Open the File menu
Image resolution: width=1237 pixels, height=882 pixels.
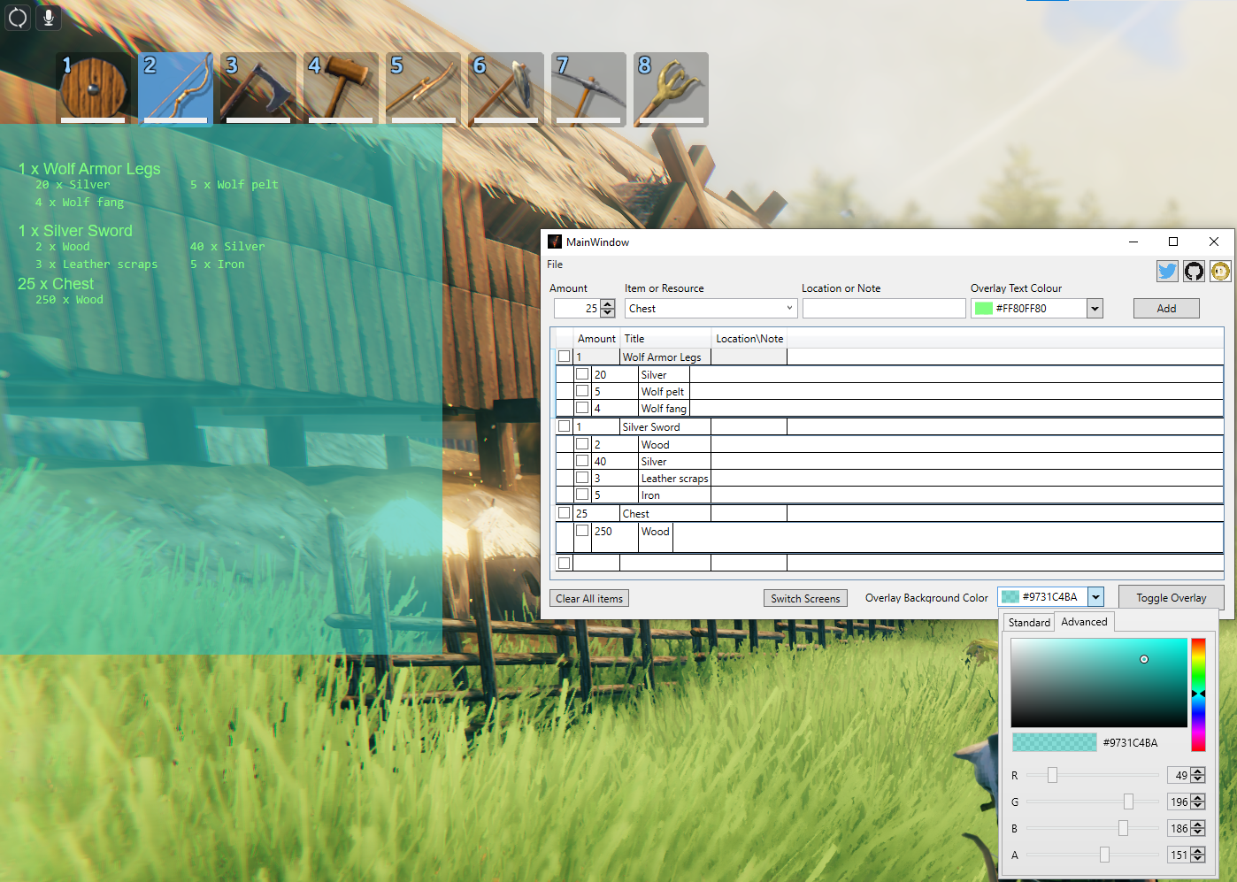555,265
